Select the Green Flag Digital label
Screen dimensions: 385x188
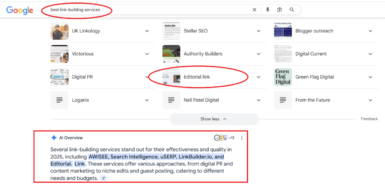(315, 77)
